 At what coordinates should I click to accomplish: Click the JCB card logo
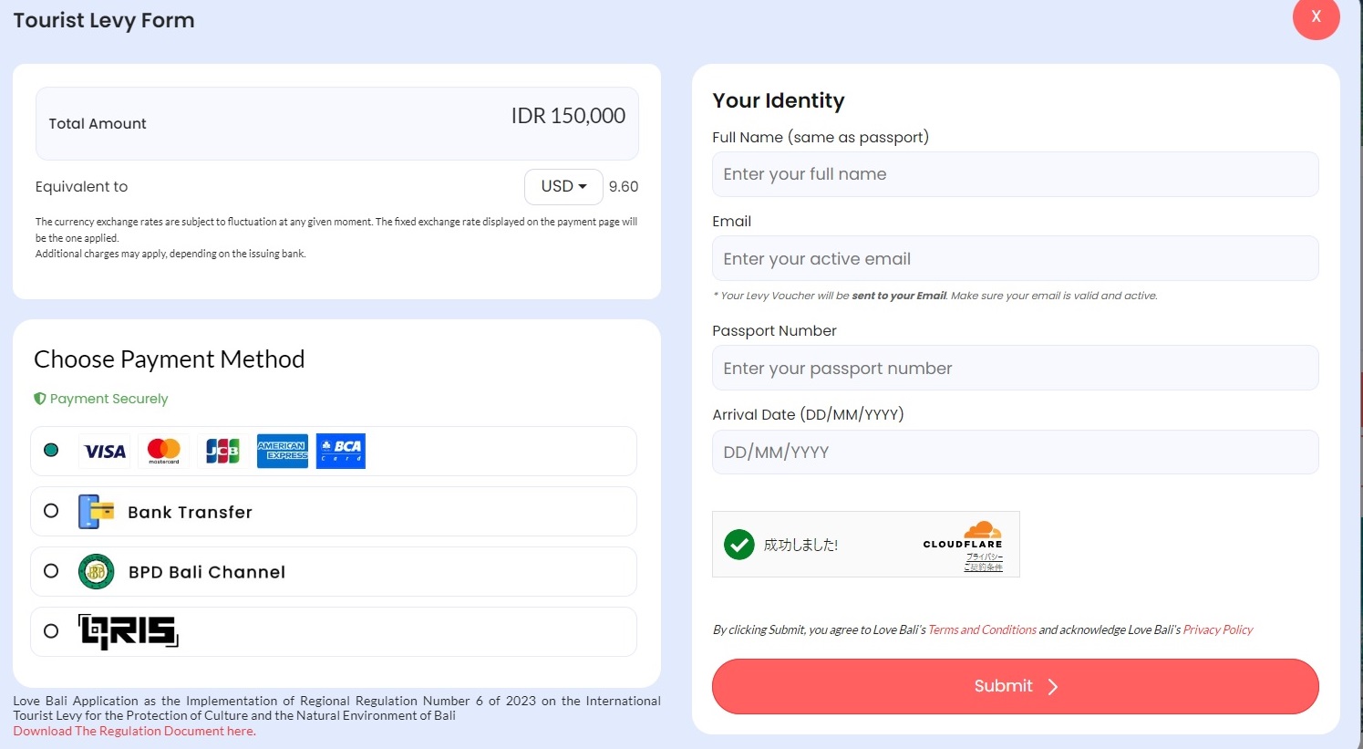click(222, 451)
